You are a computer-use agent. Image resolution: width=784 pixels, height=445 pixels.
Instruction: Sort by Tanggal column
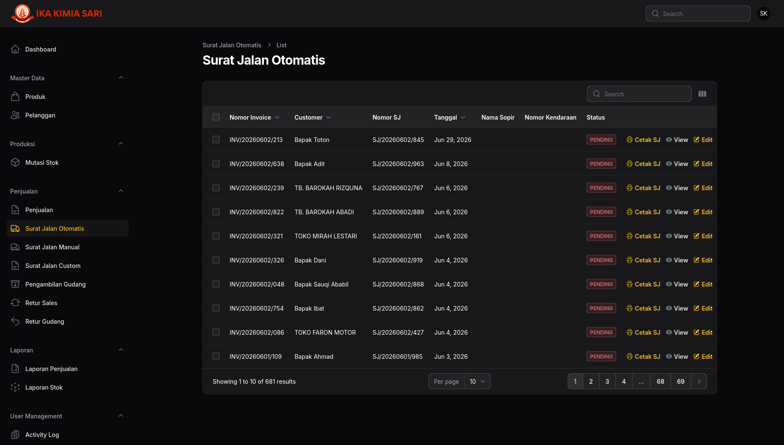pos(450,117)
